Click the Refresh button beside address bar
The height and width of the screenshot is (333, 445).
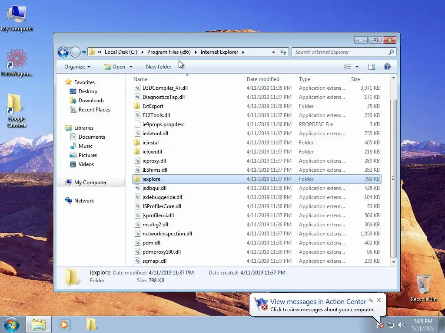[x=283, y=52]
